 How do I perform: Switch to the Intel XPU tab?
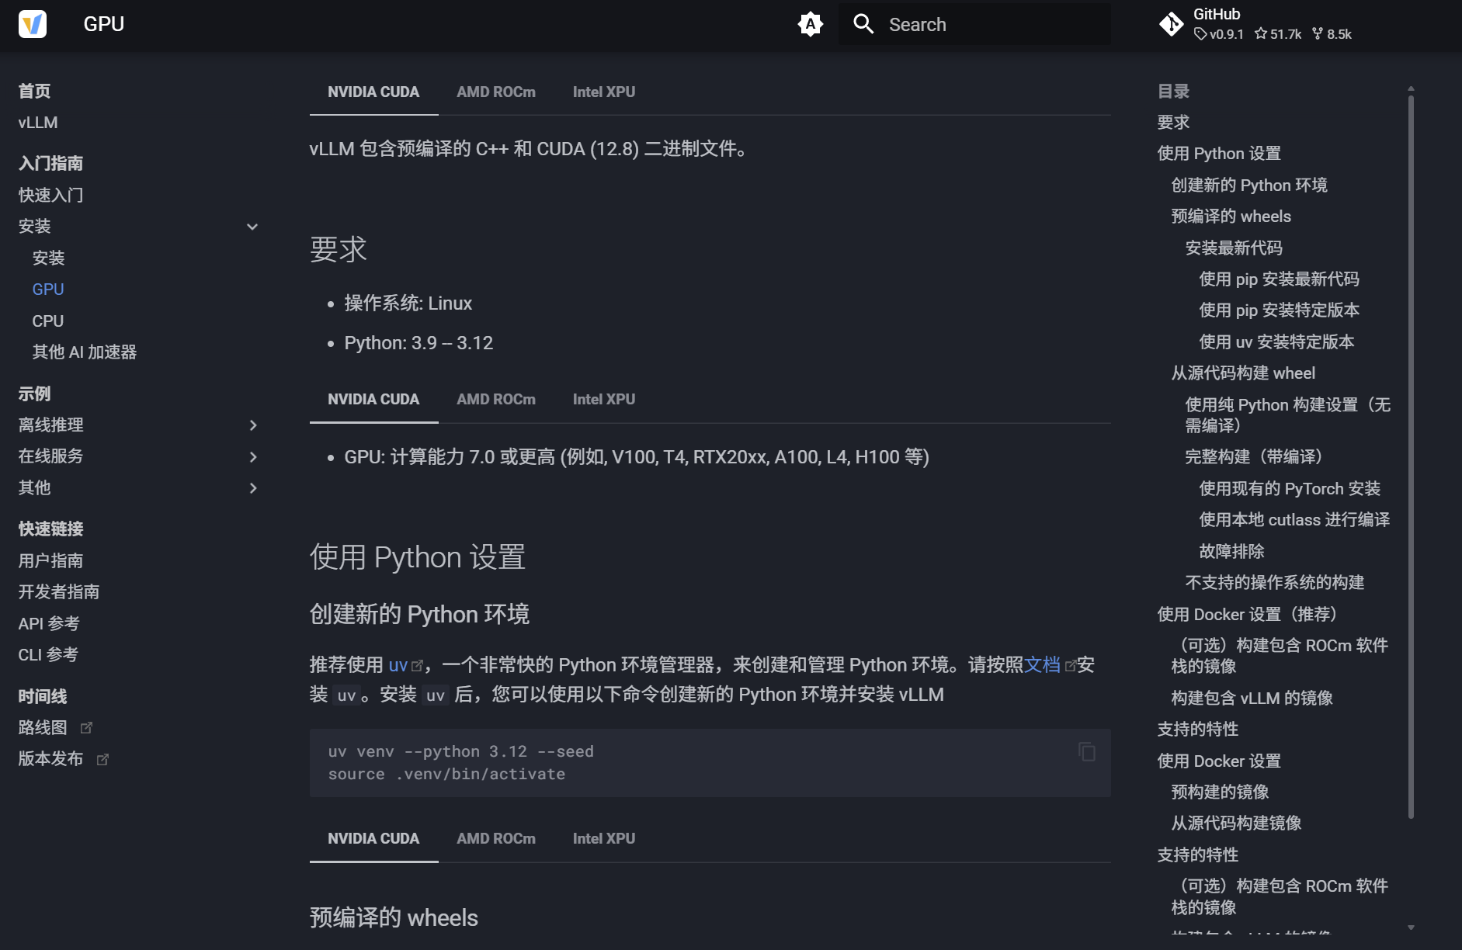[603, 92]
